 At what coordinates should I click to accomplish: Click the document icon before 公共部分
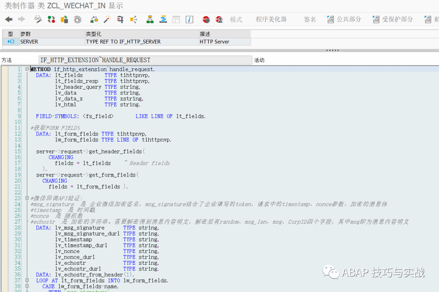(330, 20)
